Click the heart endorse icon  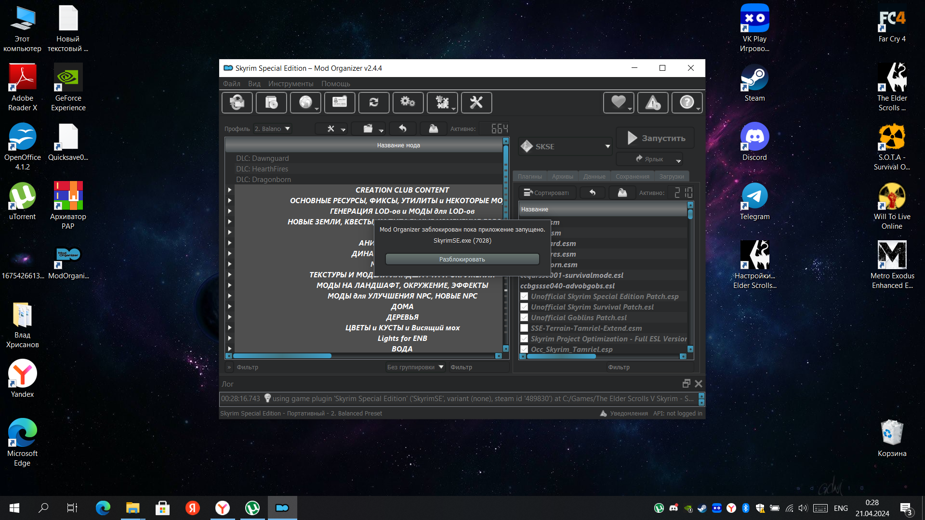point(619,103)
